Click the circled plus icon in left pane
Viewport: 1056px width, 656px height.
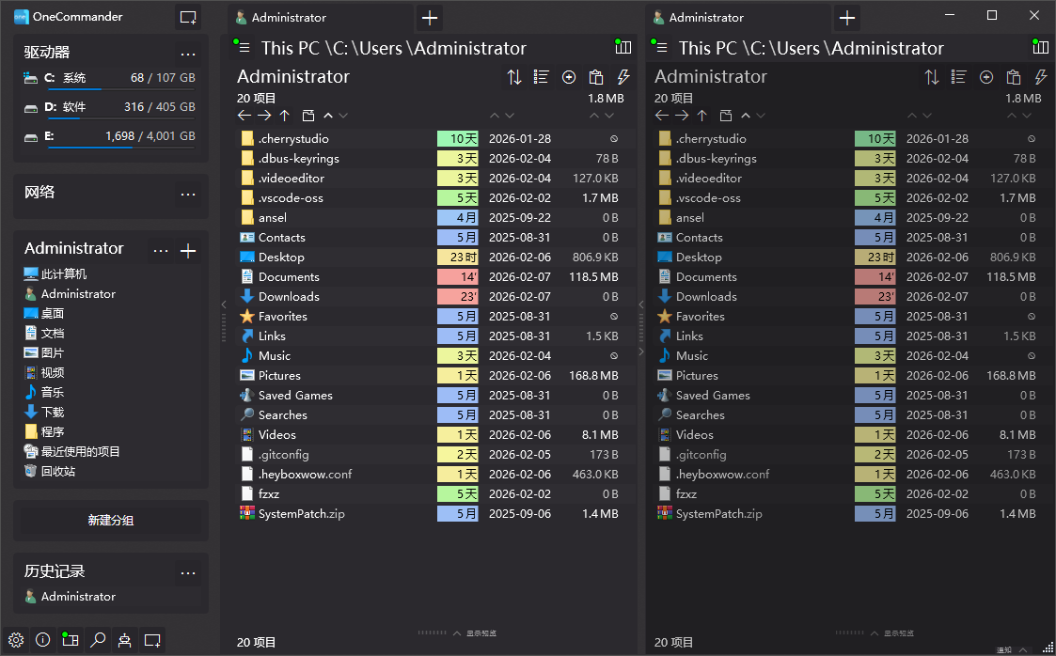coord(569,78)
